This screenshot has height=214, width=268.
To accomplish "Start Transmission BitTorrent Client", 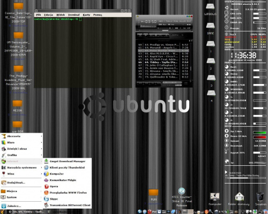I will click(x=68, y=205).
